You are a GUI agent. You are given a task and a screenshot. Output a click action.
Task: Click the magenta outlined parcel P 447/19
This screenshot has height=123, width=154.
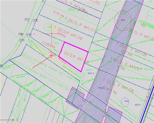(x=74, y=56)
